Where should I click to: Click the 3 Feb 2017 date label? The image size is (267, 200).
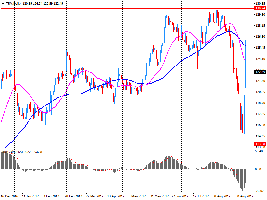[x=51, y=196]
